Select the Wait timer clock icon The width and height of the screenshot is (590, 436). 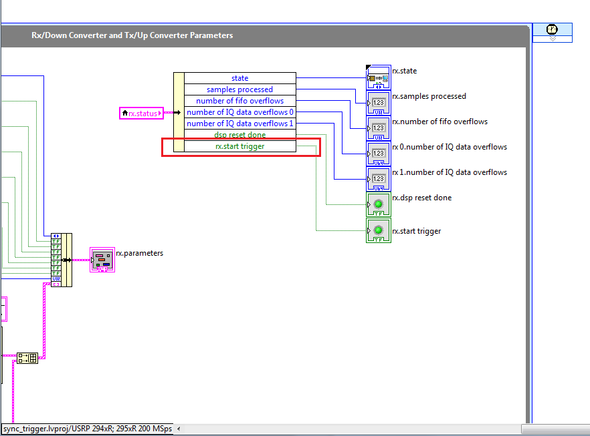[552, 29]
